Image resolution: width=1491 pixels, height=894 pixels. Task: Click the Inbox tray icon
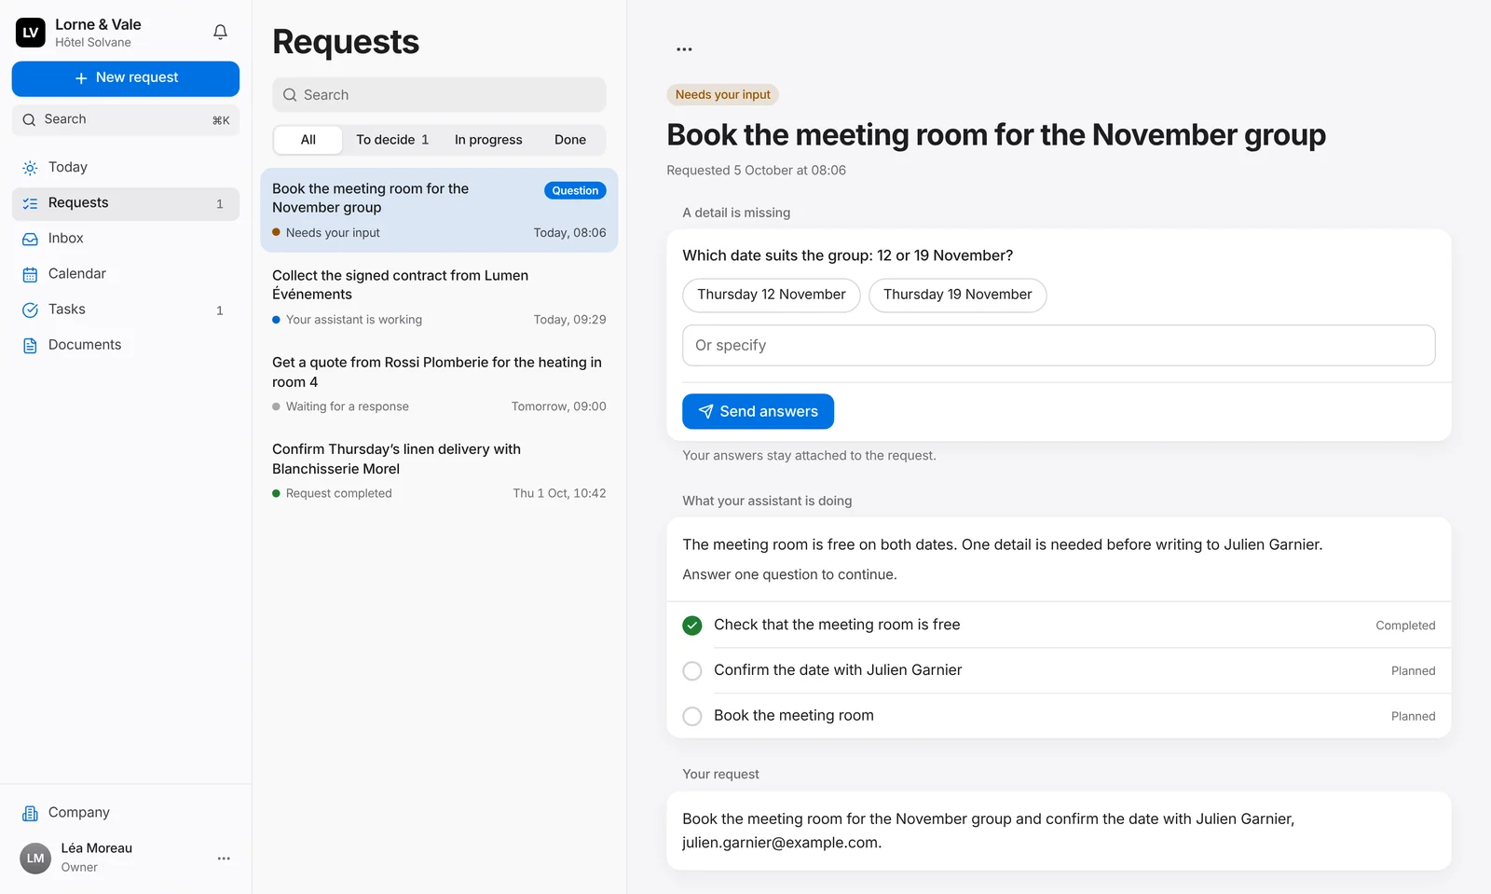tap(30, 239)
